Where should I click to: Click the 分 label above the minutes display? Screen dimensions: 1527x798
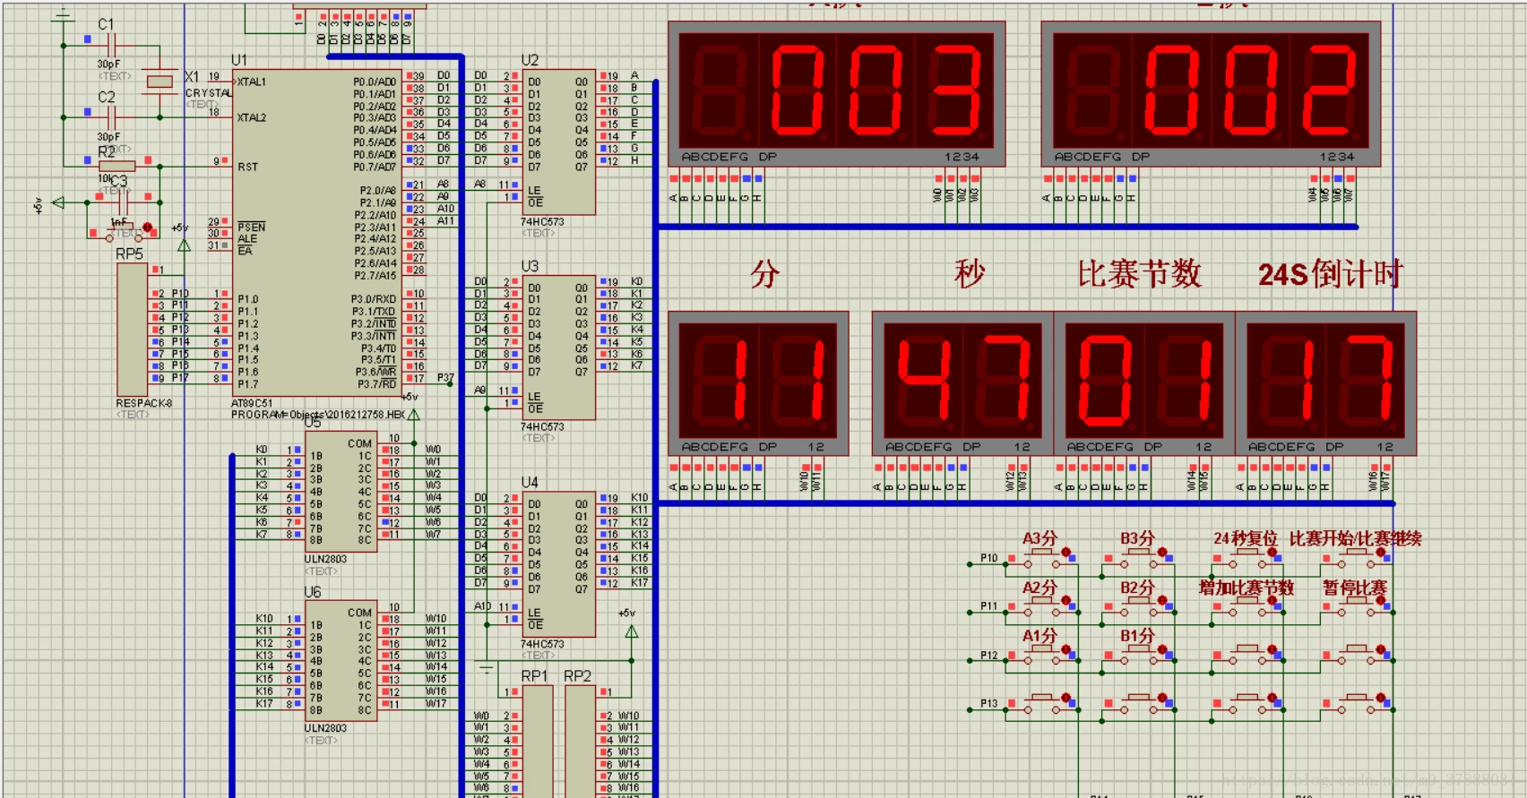click(x=764, y=273)
